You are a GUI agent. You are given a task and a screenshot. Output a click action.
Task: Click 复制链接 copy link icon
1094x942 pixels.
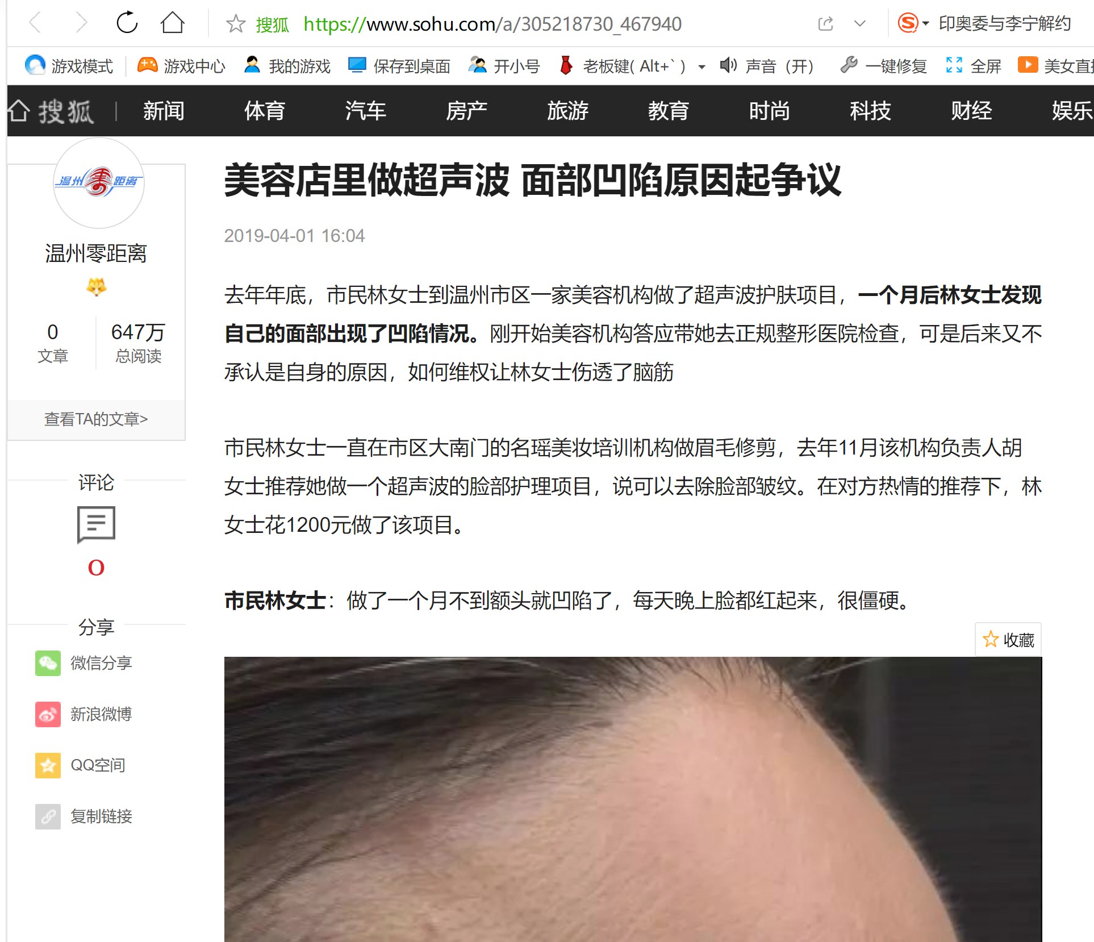point(48,816)
